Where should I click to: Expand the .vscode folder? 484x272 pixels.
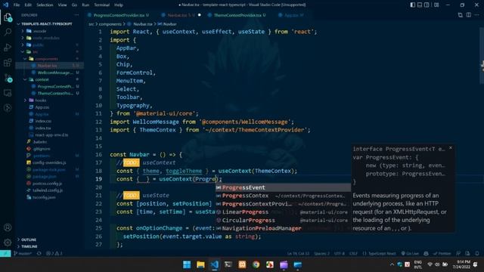coord(39,31)
